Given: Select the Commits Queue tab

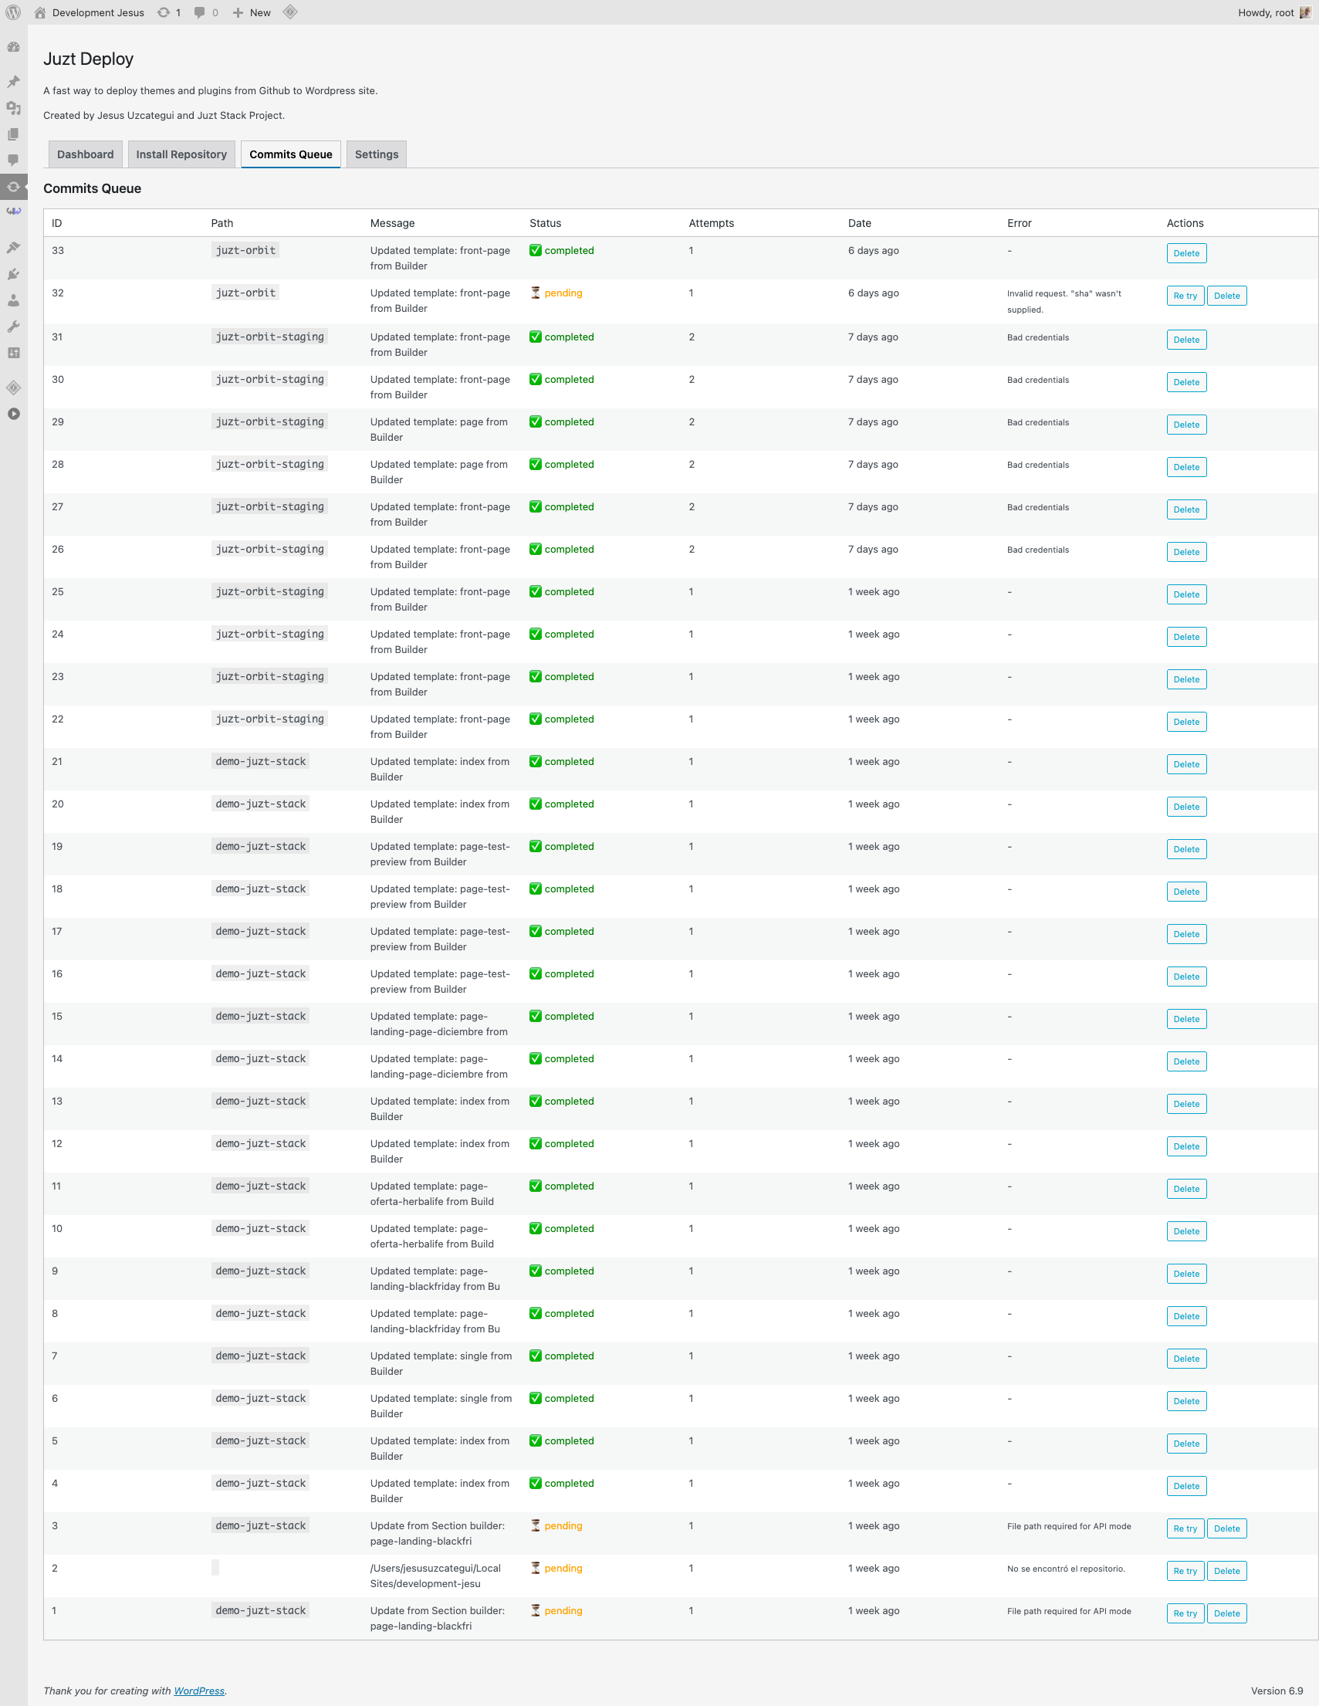Looking at the screenshot, I should coord(290,154).
